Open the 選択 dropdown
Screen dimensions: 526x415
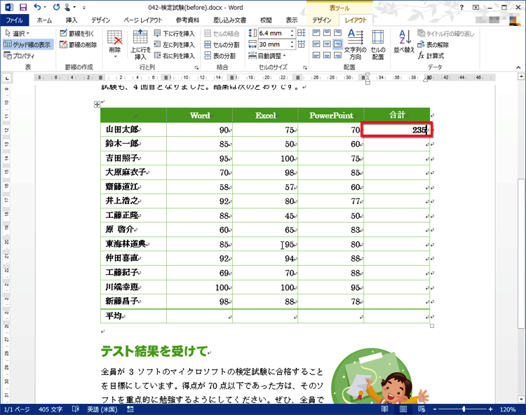point(18,33)
